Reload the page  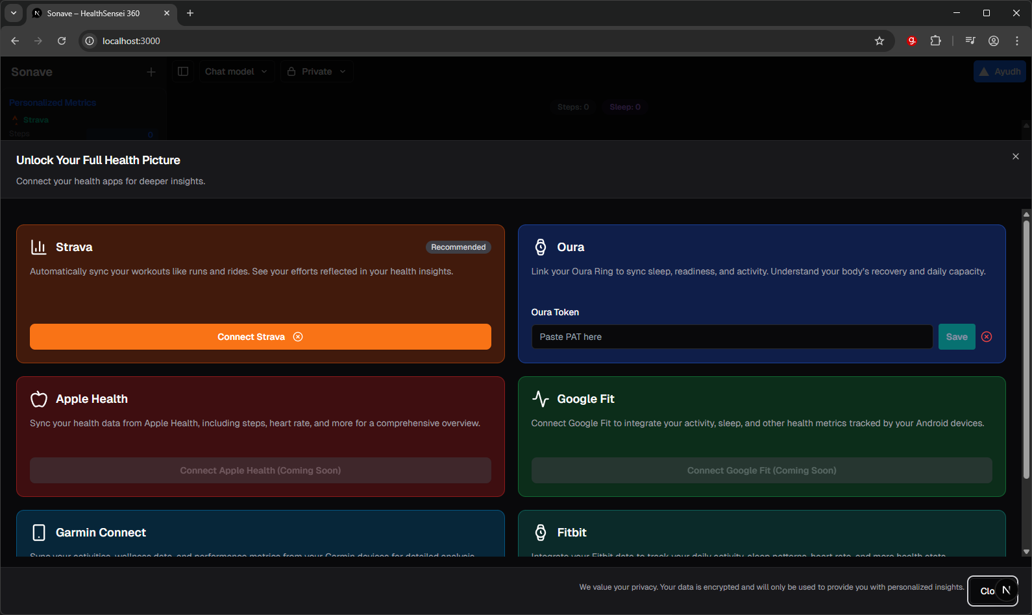(62, 41)
